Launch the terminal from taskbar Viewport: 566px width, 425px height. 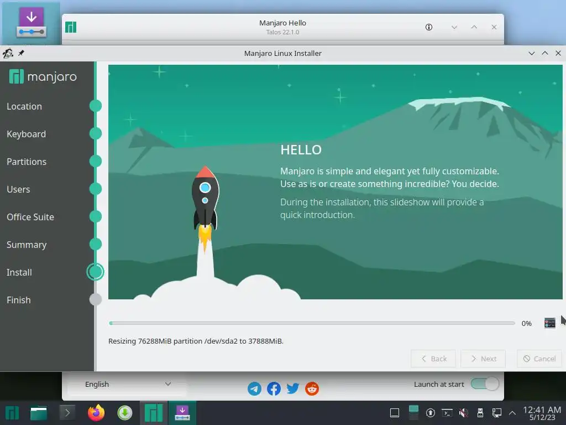click(x=67, y=413)
